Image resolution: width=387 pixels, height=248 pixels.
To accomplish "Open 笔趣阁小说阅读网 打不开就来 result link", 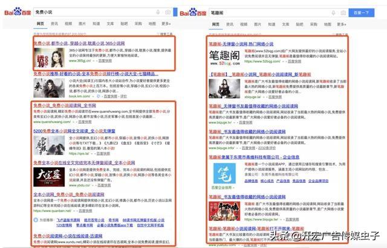I will 256,229.
